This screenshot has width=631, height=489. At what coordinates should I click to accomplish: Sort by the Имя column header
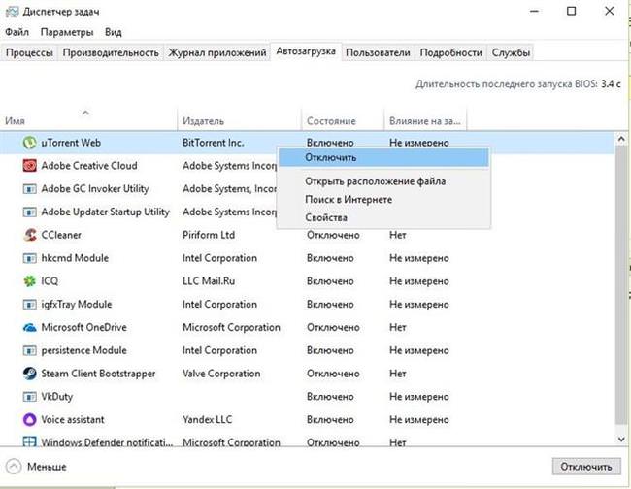[88, 118]
